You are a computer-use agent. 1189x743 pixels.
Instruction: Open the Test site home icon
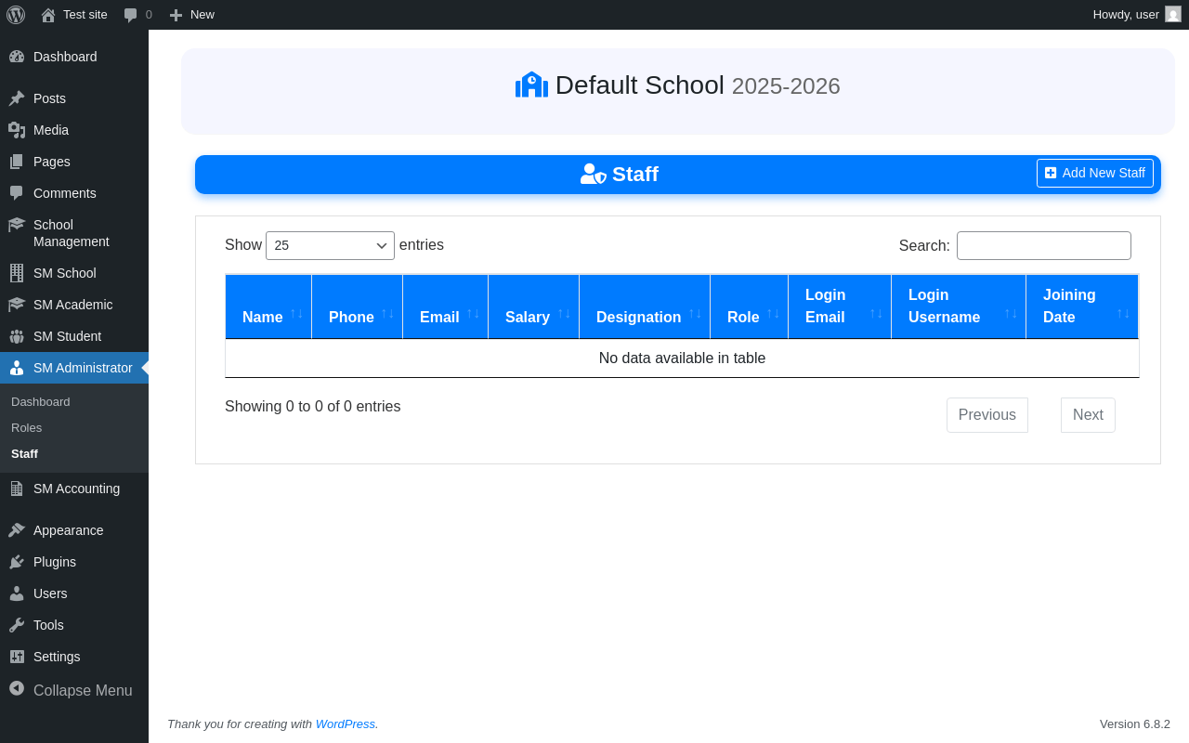(48, 15)
